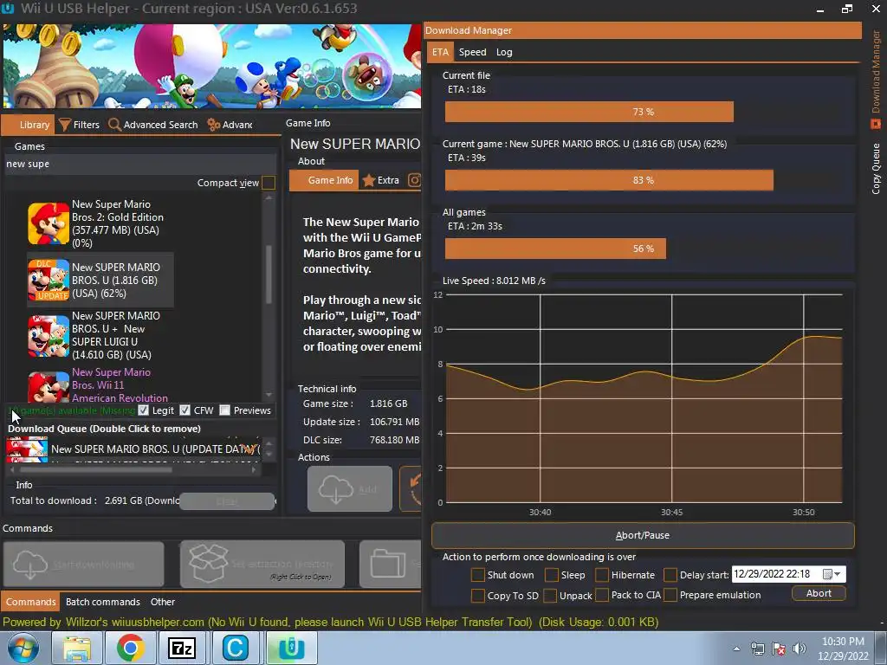Click the Delay start date field
This screenshot has height=665, width=887.
coord(788,575)
